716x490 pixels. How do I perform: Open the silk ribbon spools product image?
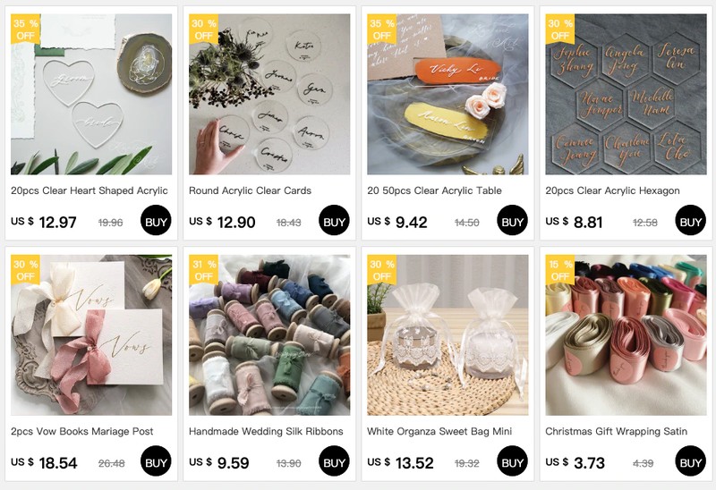click(x=269, y=335)
